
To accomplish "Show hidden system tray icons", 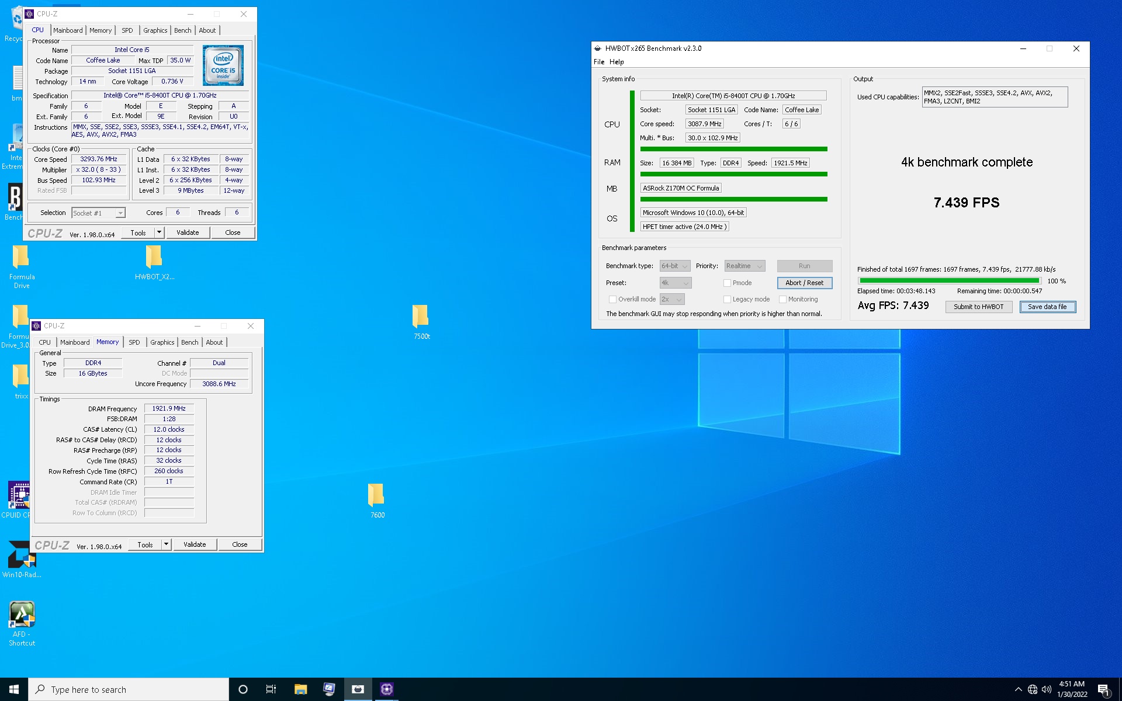I will tap(1018, 689).
